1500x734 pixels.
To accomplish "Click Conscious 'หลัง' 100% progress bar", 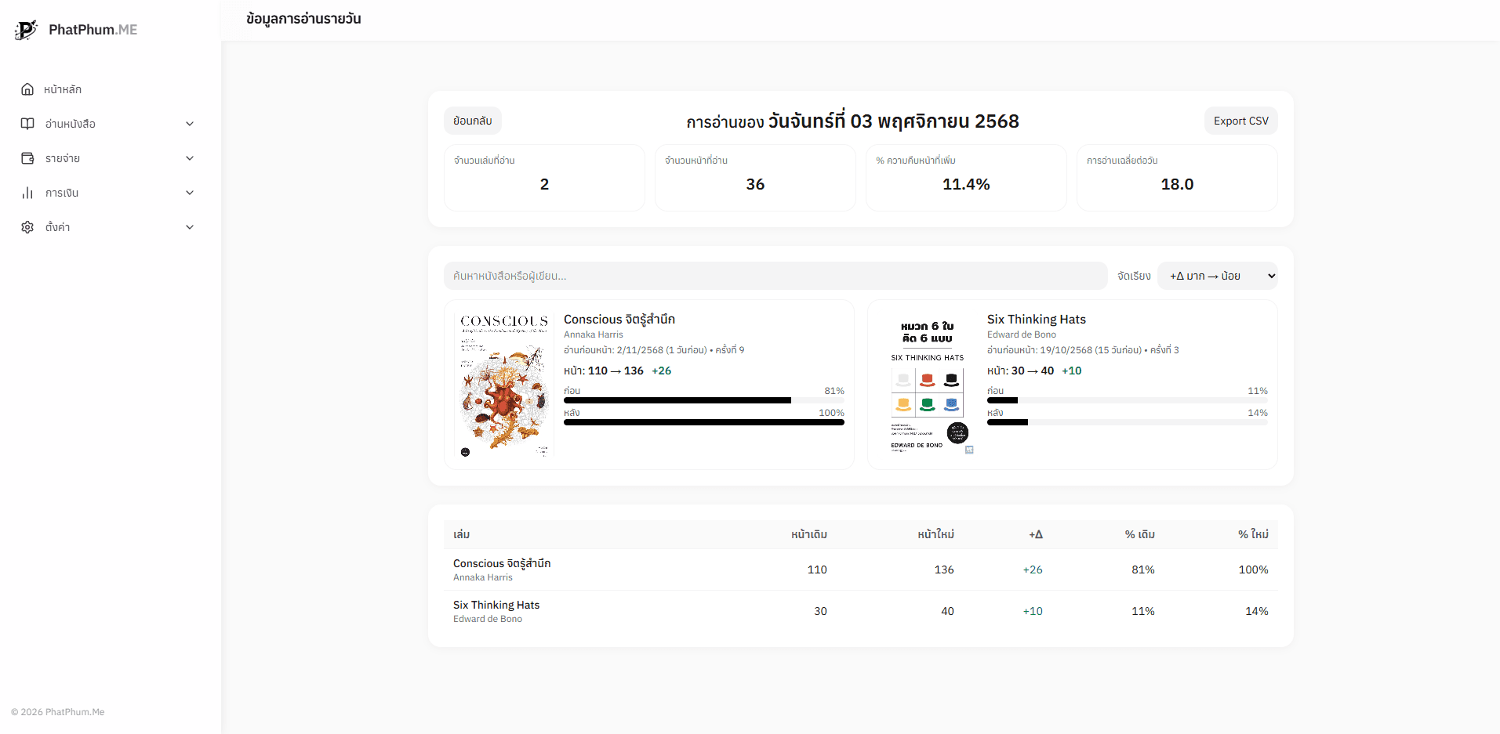I will 703,422.
